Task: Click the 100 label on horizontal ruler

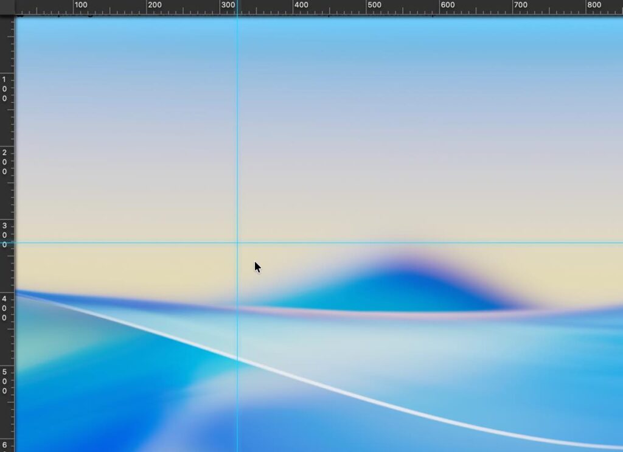Action: tap(80, 5)
